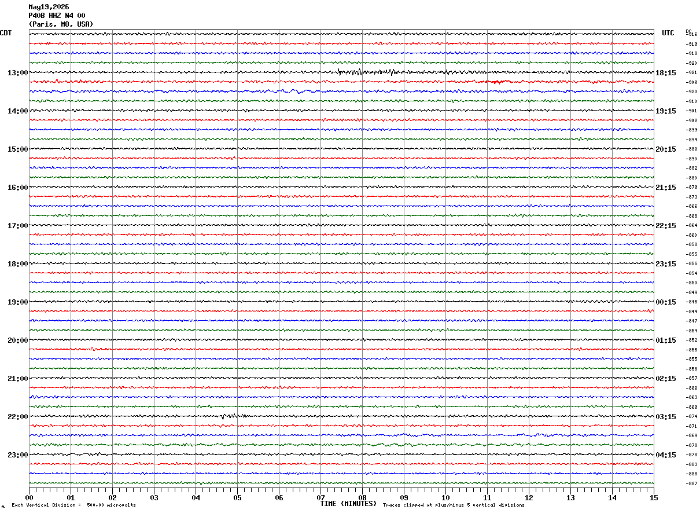Click the (Paris, MO, USA) location text
This screenshot has width=700, height=513.
pyautogui.click(x=61, y=24)
